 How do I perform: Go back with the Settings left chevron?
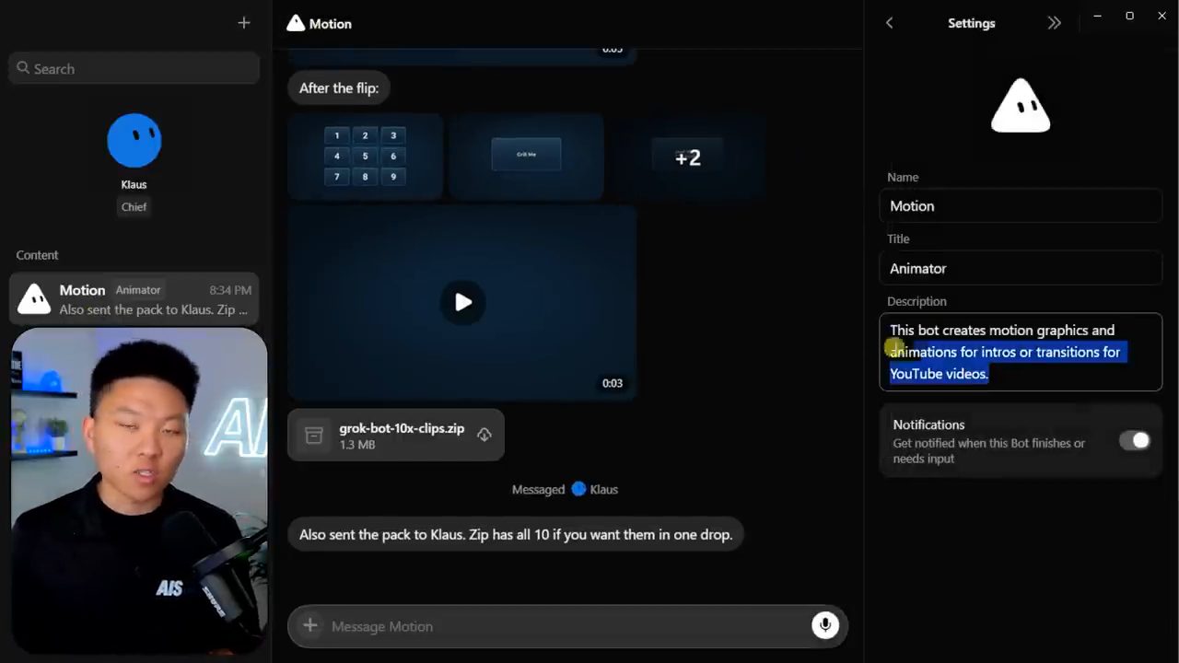point(889,23)
